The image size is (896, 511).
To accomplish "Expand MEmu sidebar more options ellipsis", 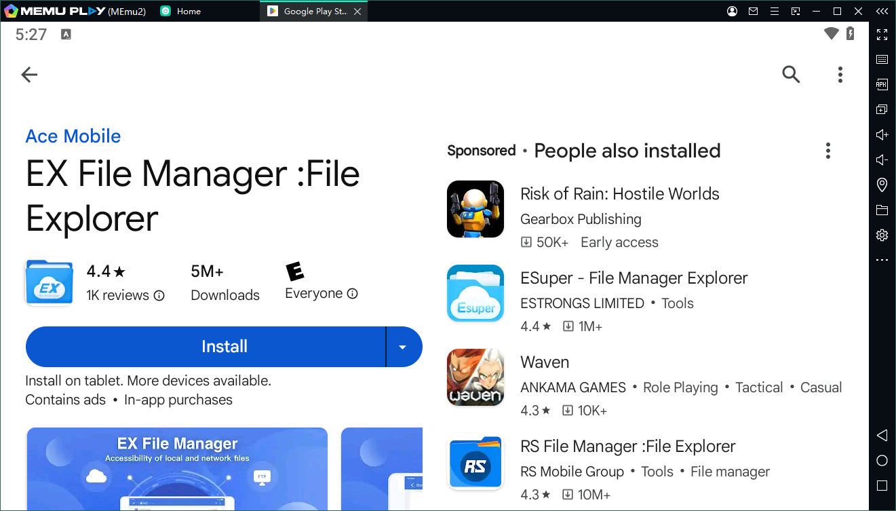I will (882, 260).
